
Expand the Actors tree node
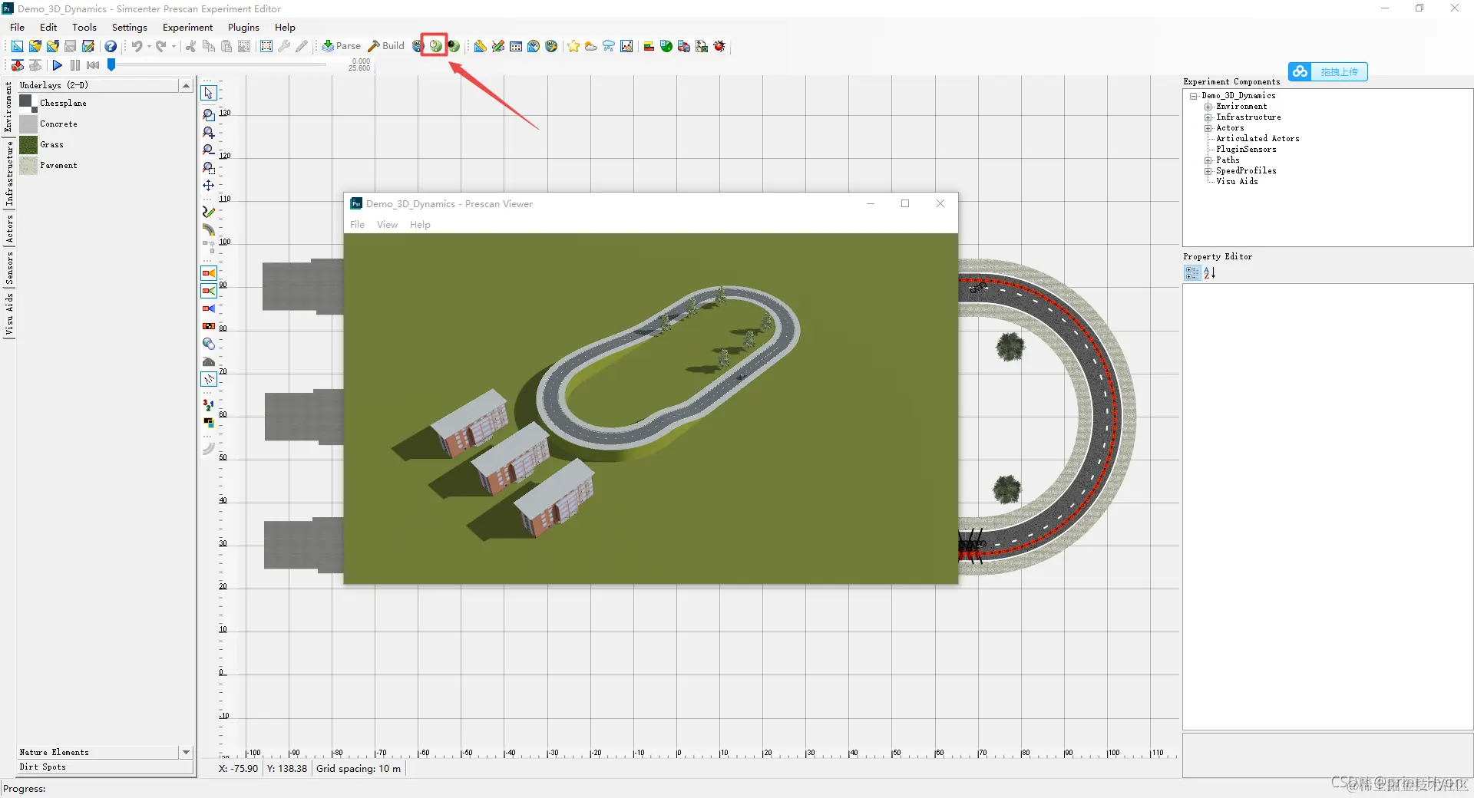coord(1208,128)
